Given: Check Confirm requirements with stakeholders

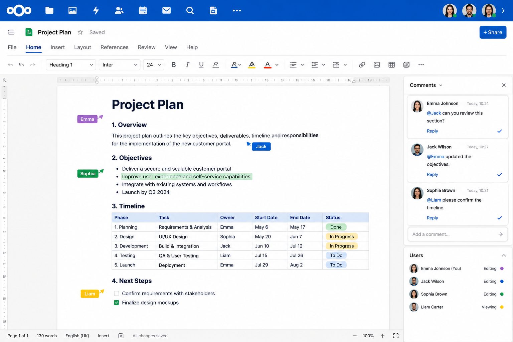Looking at the screenshot, I should pos(117,293).
